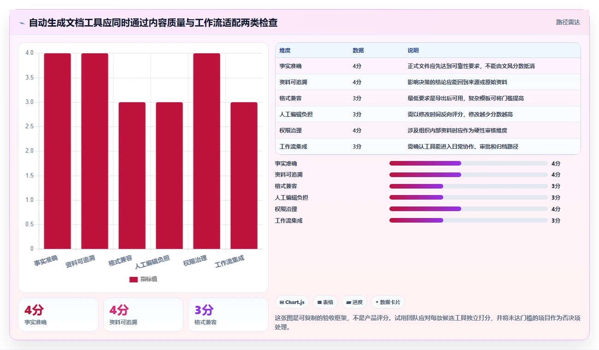The width and height of the screenshot is (599, 350).
Task: Click the 4分 value beside 事实准确 progress bar
Action: pos(556,163)
